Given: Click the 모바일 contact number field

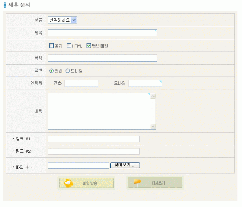Looking at the screenshot, I should point(145,83).
